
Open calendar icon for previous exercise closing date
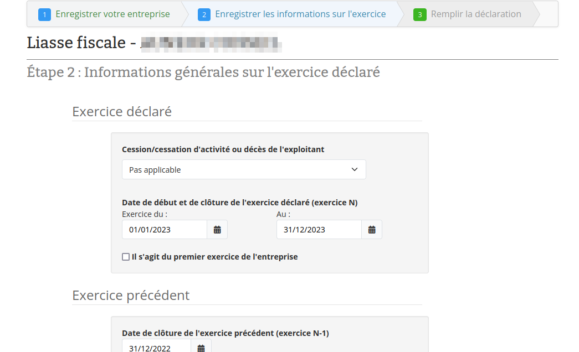201,348
